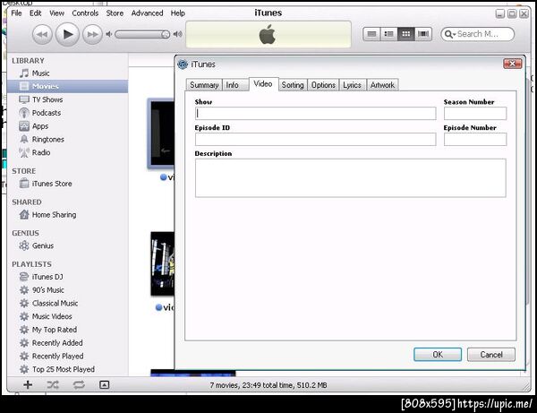Close the iTunes info dialog
537x413 pixels.
tap(512, 64)
